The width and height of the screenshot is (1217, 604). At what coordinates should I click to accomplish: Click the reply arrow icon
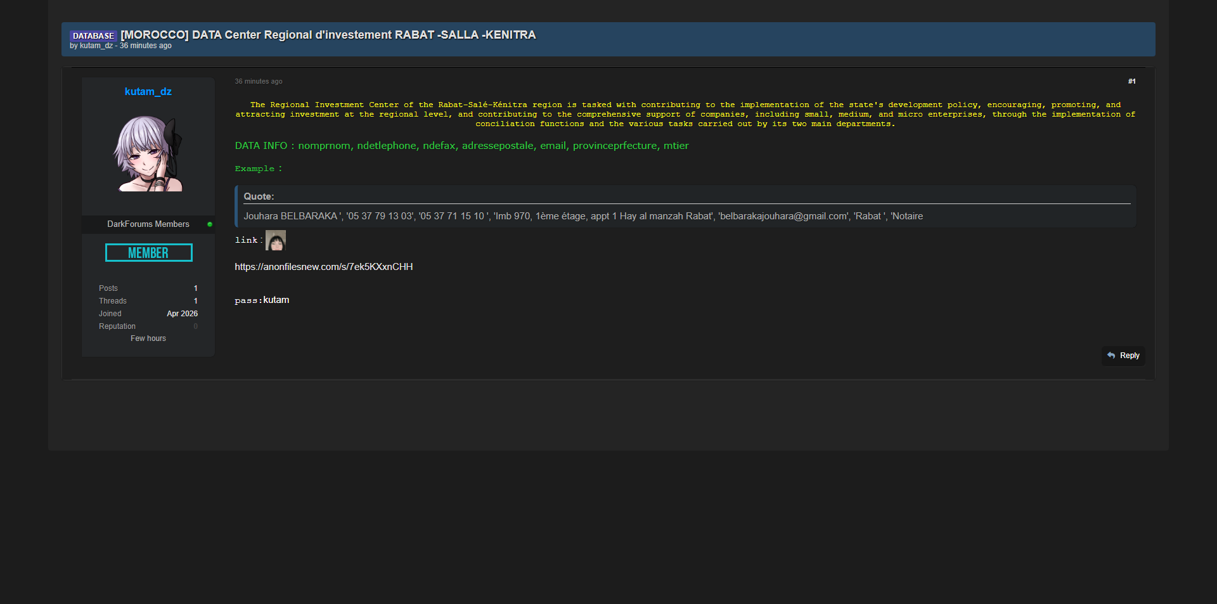(1111, 356)
